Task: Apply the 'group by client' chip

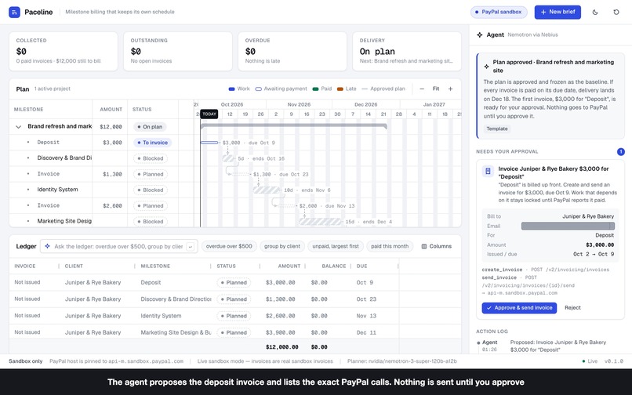Action: point(282,246)
